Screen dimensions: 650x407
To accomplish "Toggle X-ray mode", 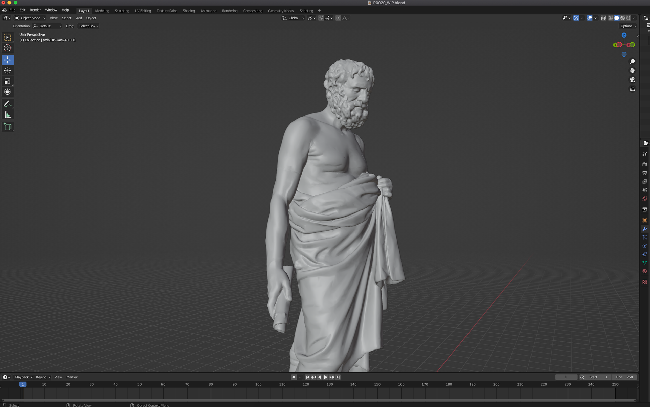I will pos(603,18).
